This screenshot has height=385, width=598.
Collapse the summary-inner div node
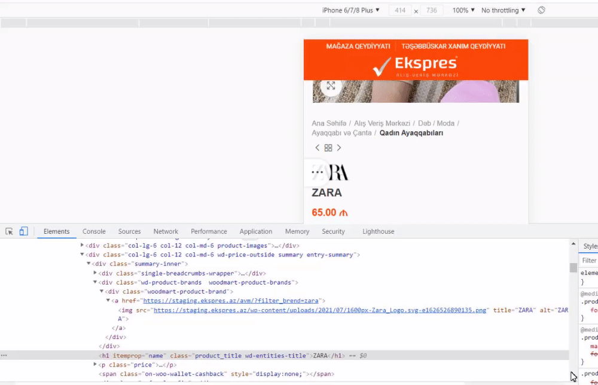89,264
